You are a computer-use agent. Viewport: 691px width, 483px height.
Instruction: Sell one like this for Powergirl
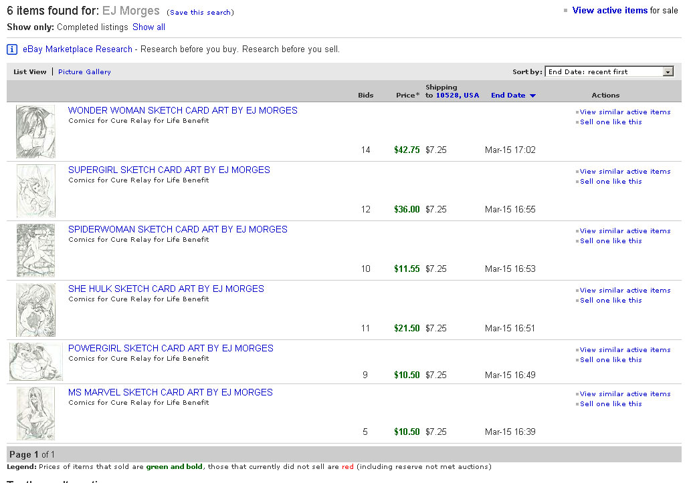pos(610,359)
